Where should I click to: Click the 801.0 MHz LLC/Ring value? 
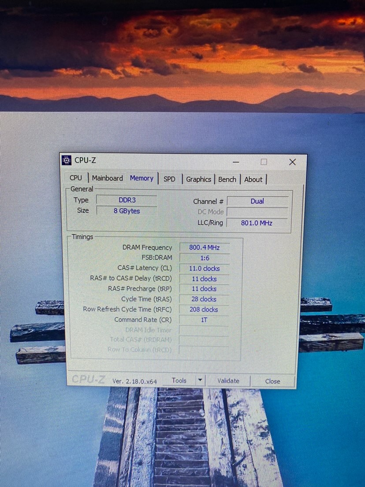click(257, 223)
